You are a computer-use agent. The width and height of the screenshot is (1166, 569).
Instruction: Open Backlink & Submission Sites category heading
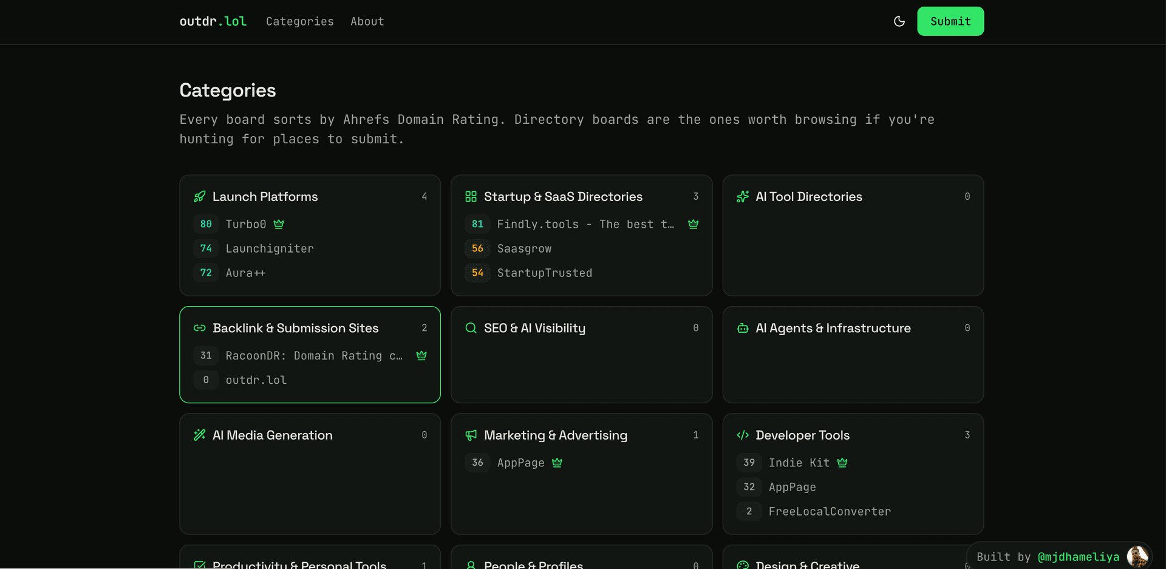coord(296,328)
